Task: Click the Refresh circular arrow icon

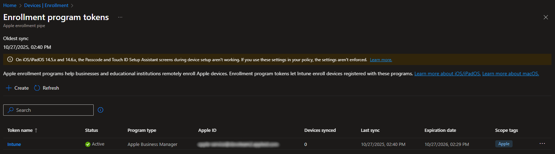Action: [x=37, y=88]
